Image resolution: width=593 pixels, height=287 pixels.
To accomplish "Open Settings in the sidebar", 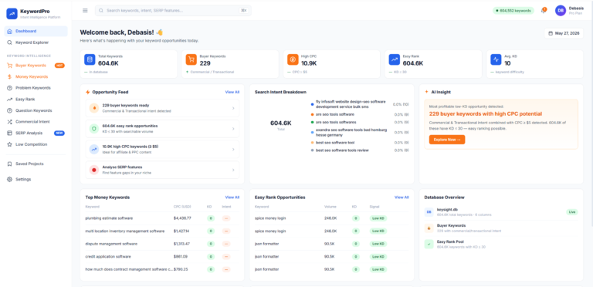I will point(36,179).
